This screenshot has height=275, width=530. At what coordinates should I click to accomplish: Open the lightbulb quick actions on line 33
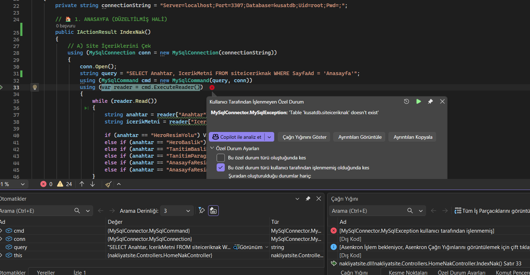tap(35, 87)
